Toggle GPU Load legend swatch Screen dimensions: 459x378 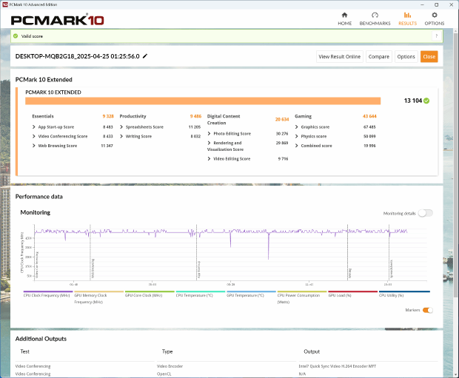[x=352, y=291]
